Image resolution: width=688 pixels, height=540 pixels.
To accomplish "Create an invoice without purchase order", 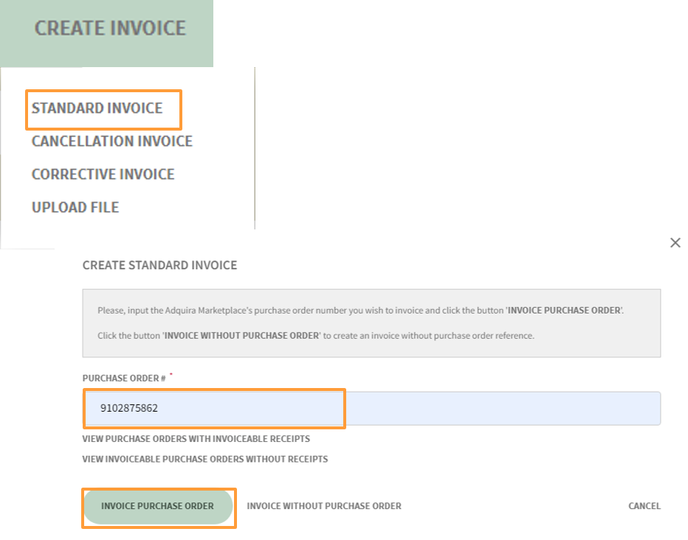I will click(x=324, y=506).
